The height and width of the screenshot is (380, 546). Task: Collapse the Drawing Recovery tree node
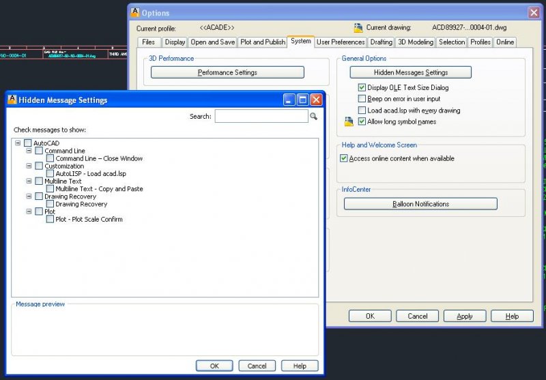point(29,196)
